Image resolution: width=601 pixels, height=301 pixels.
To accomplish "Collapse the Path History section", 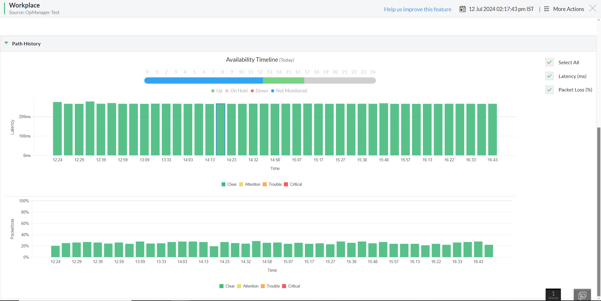I will (6, 43).
